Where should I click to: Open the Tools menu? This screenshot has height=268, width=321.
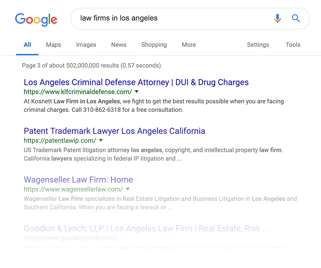point(293,45)
